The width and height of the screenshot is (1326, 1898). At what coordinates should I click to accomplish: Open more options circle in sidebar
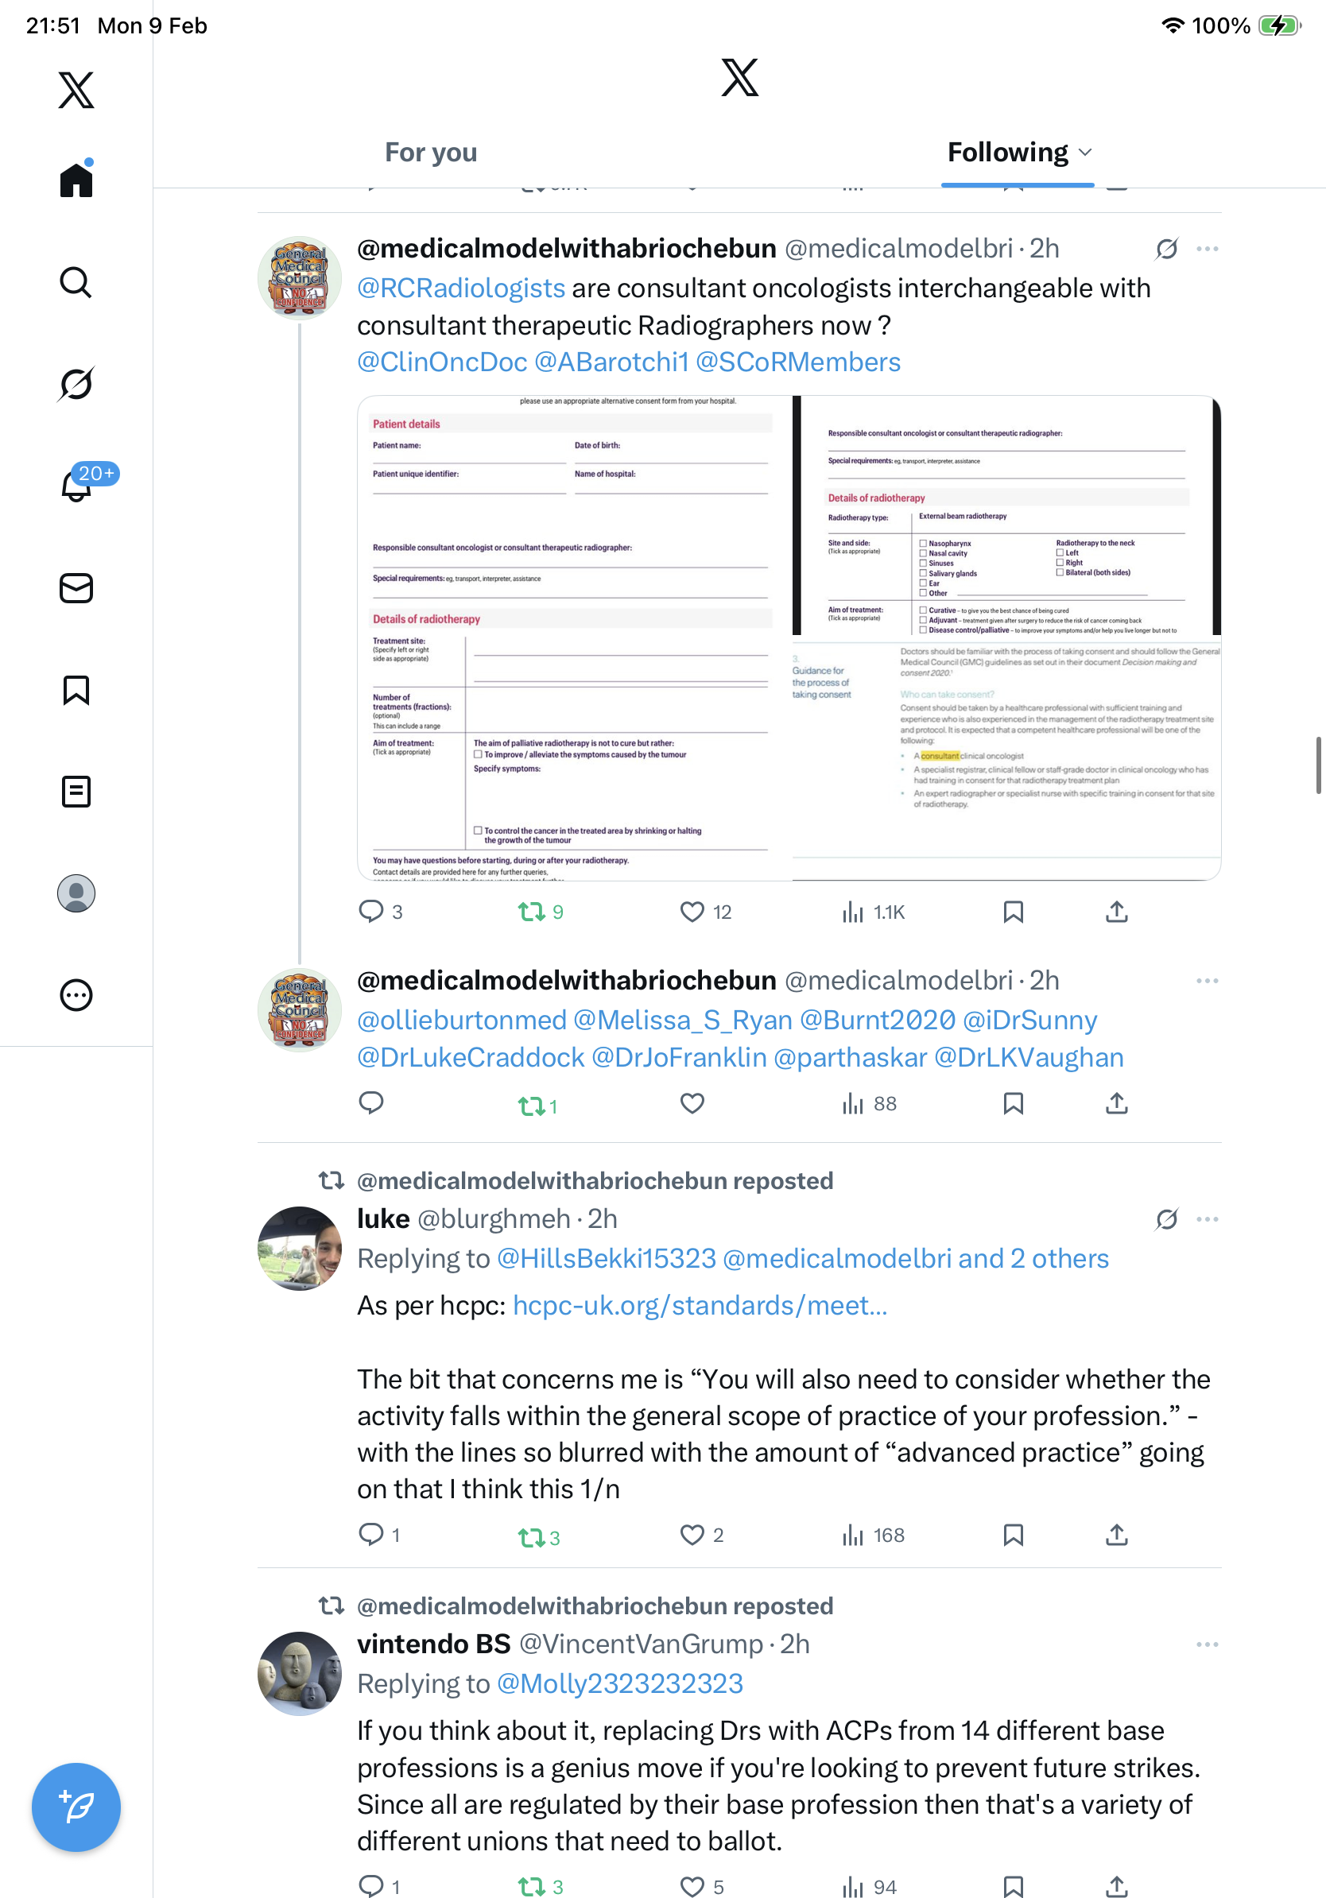click(x=76, y=994)
